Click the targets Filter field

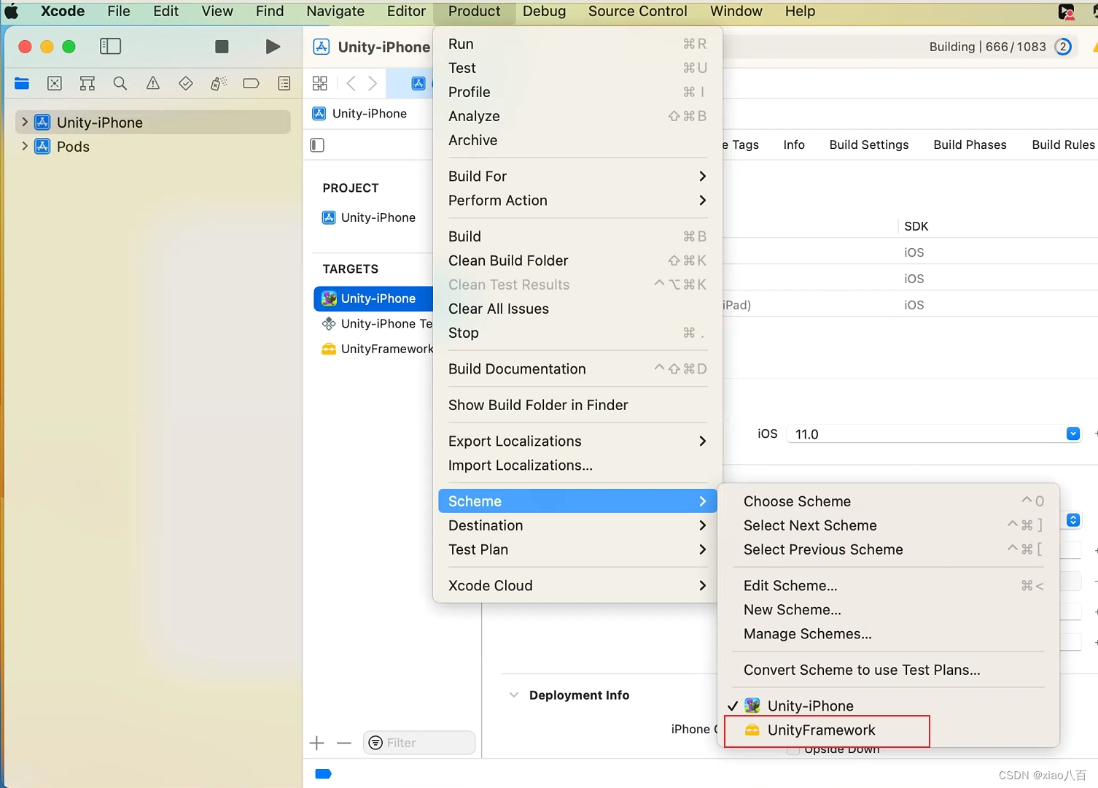[x=419, y=743]
